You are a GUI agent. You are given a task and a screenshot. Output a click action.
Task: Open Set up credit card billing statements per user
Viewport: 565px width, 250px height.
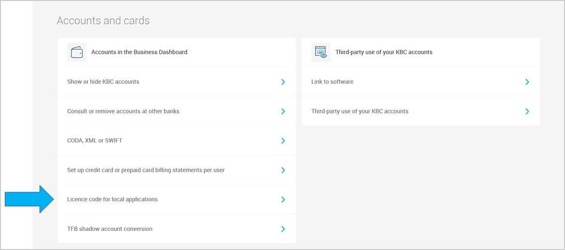click(177, 170)
